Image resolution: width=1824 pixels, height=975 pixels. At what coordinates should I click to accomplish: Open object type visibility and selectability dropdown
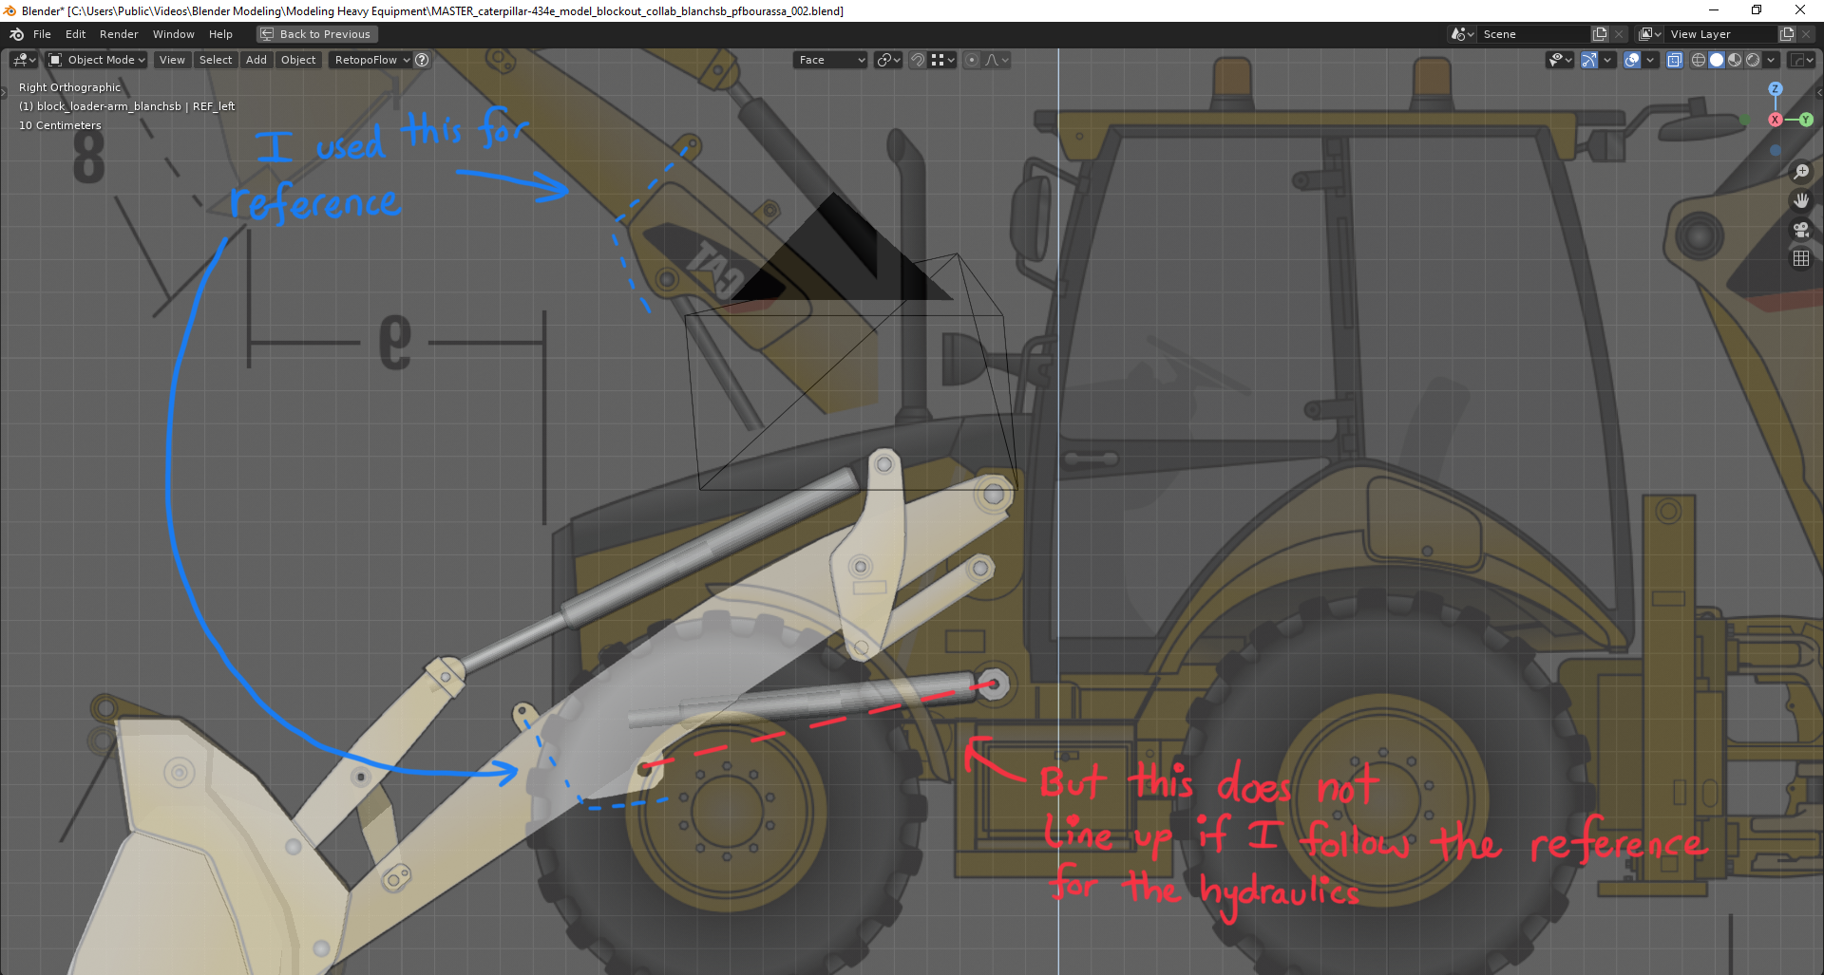[x=1560, y=60]
